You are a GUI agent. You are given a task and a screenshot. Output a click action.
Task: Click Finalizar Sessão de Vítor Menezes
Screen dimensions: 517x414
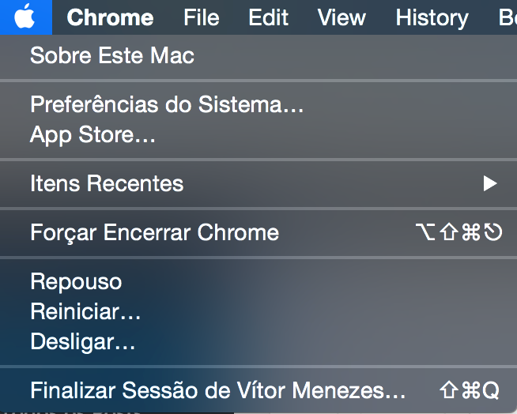[217, 390]
